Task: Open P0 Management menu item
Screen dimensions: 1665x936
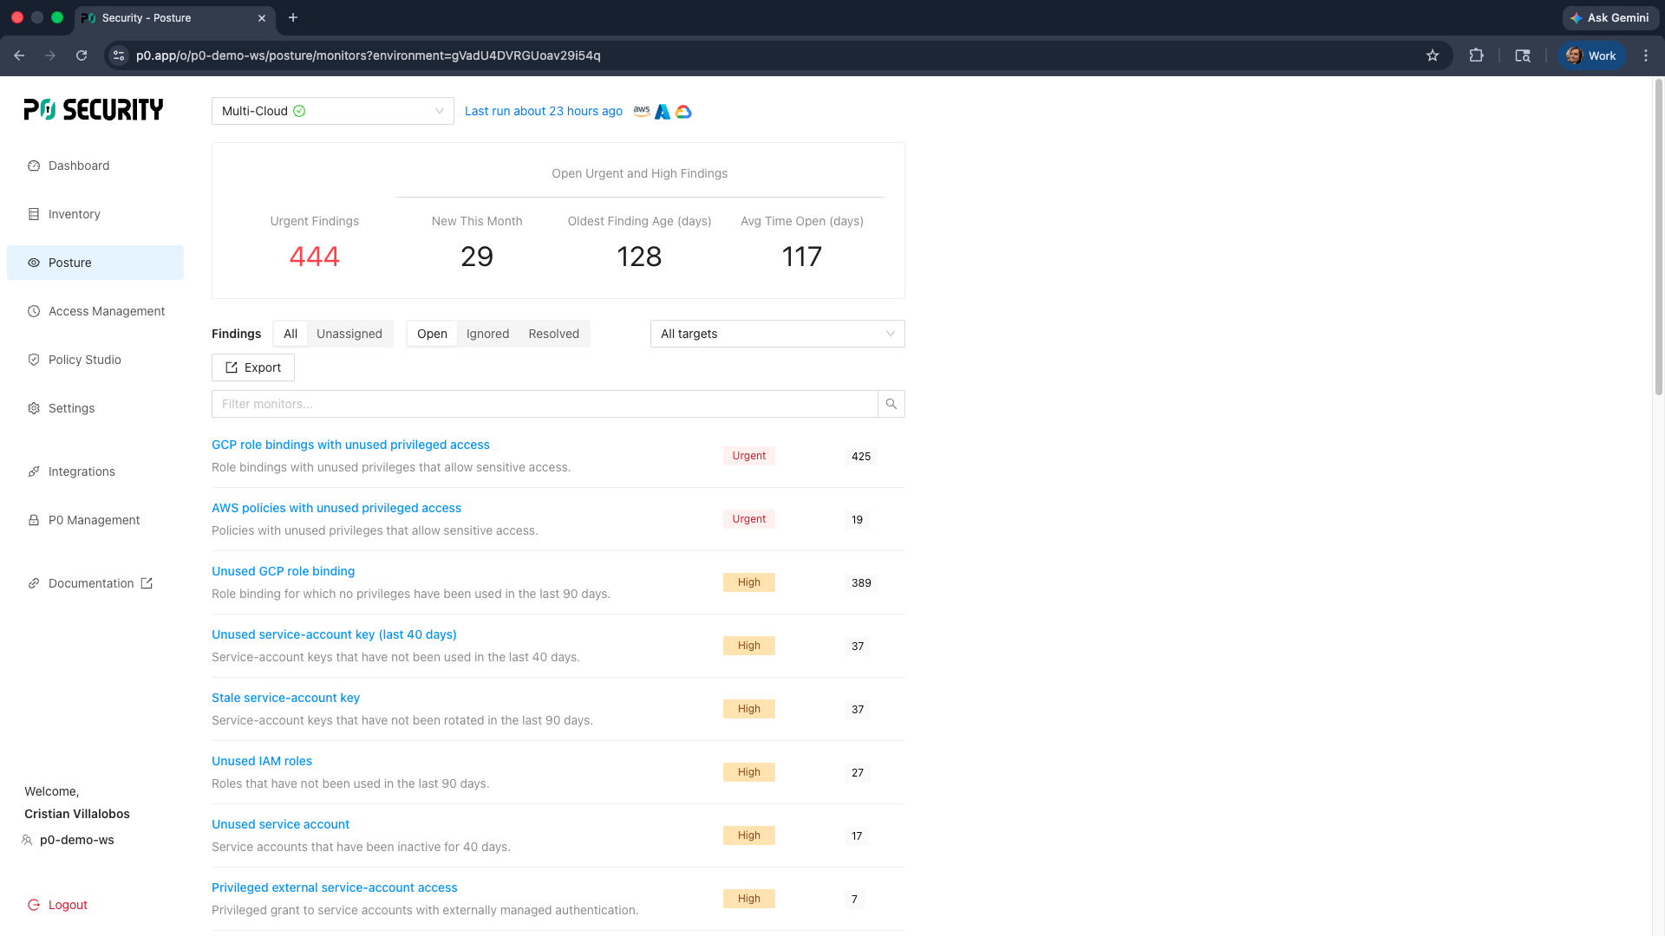Action: pos(94,520)
